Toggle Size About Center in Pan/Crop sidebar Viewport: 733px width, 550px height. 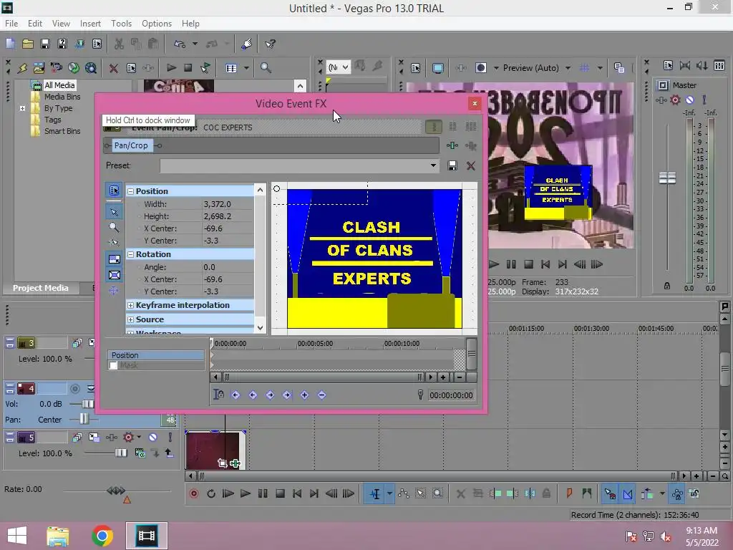114,275
